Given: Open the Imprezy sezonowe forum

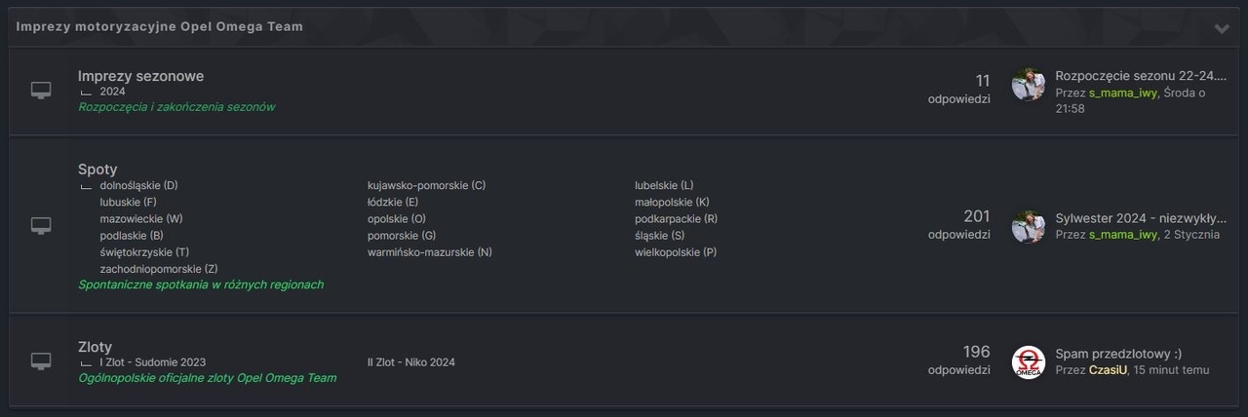Looking at the screenshot, I should point(140,76).
